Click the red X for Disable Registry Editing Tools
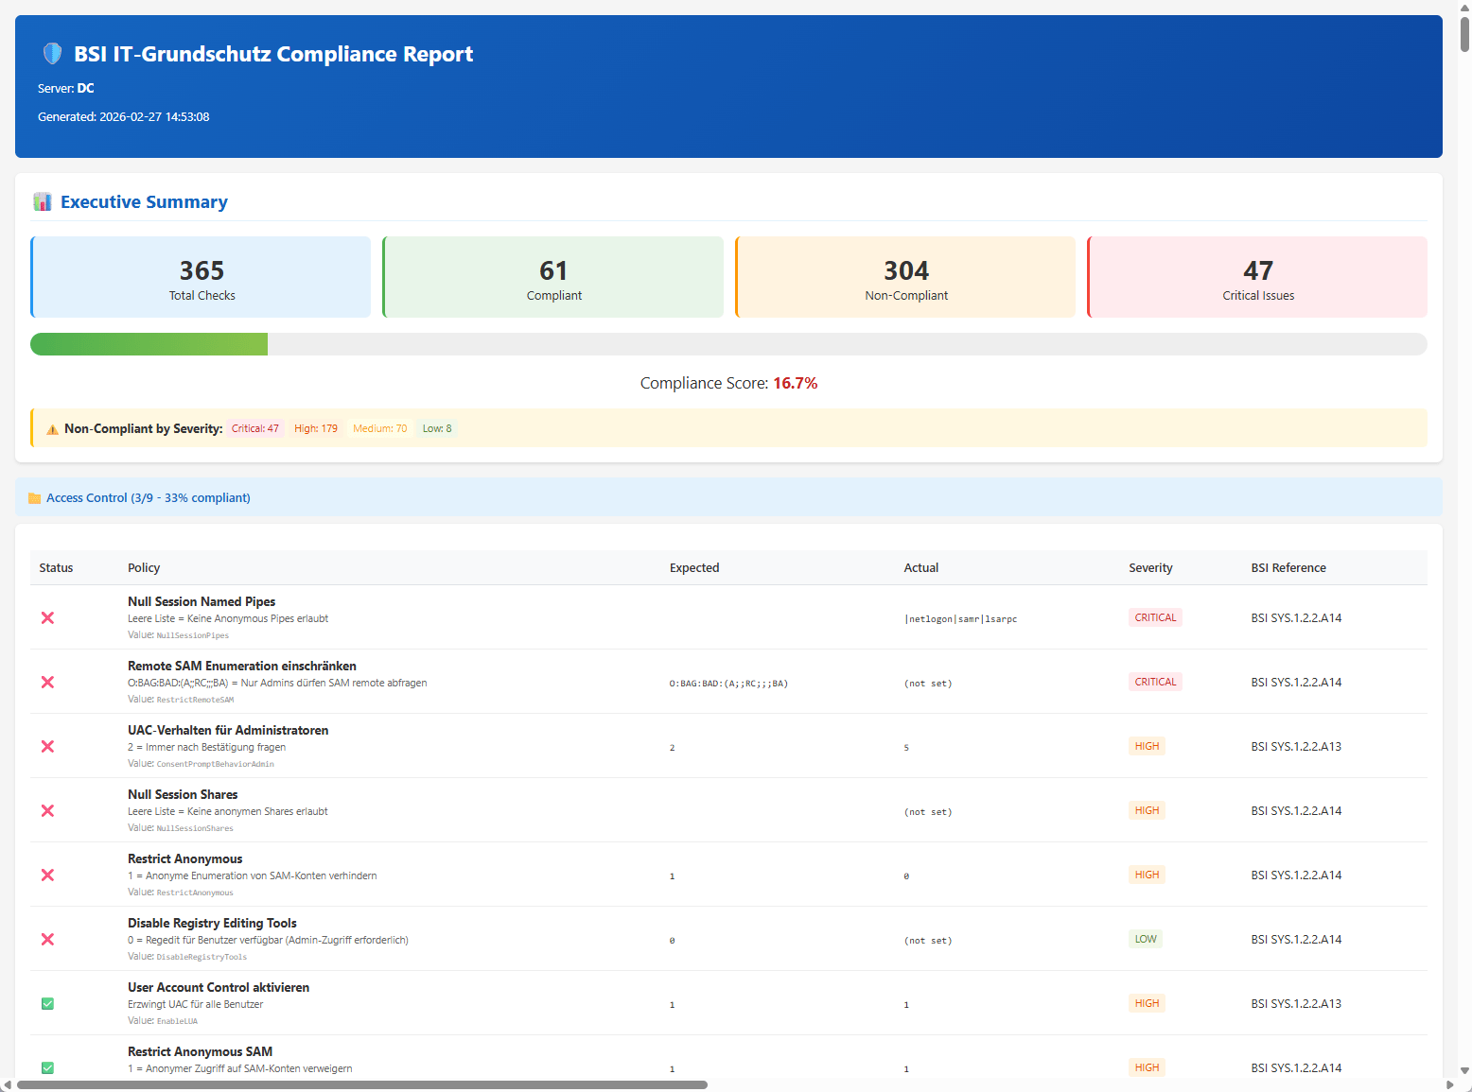Image resolution: width=1472 pixels, height=1092 pixels. tap(47, 939)
